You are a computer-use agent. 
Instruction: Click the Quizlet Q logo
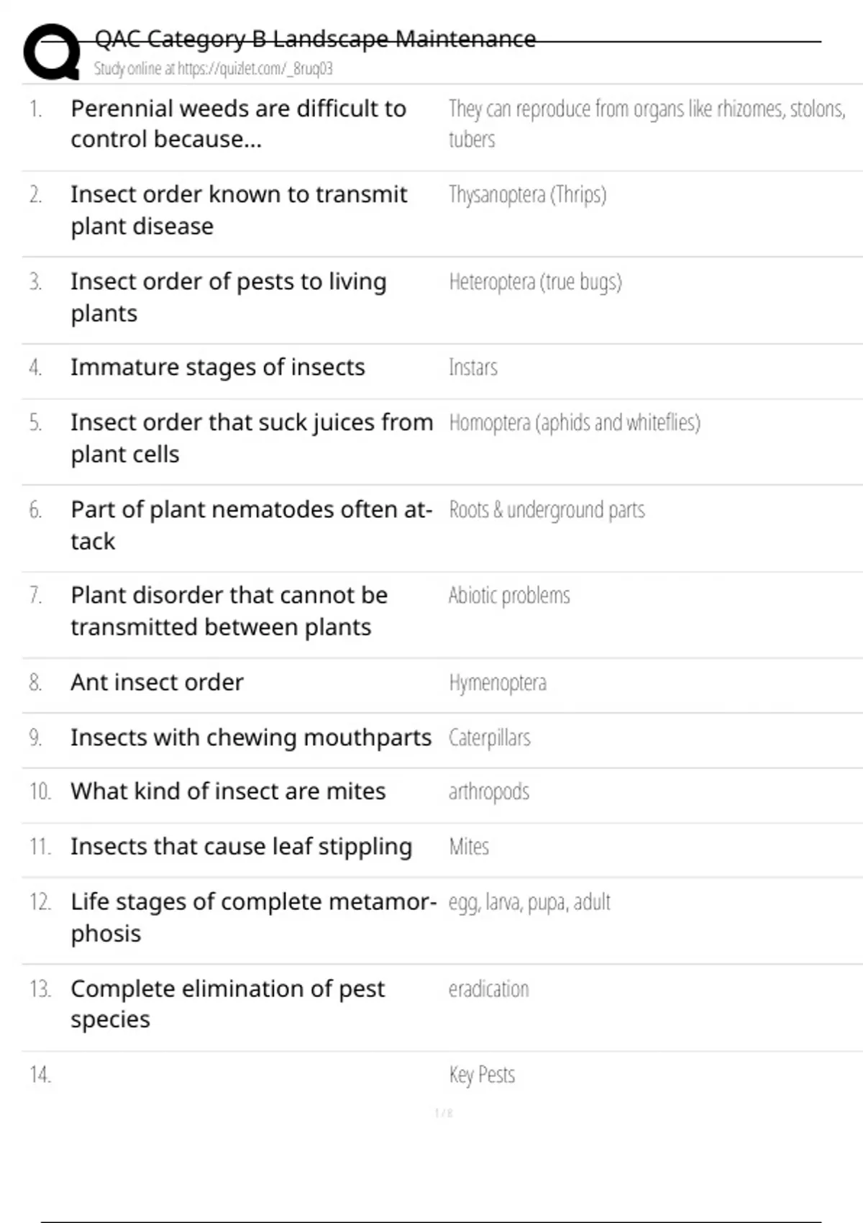52,52
